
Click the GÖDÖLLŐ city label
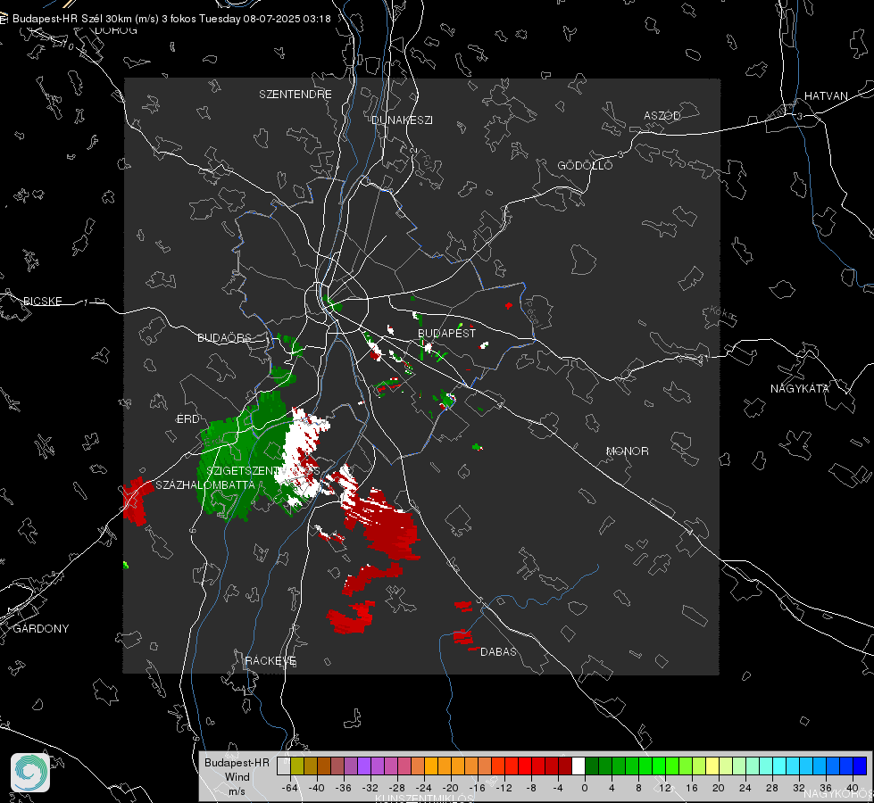click(585, 165)
